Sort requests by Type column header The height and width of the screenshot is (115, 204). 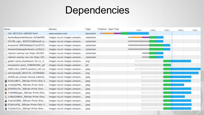(x=88, y=29)
